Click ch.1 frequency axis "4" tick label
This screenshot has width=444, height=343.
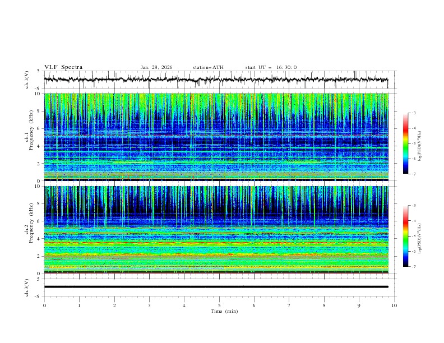tap(39, 146)
